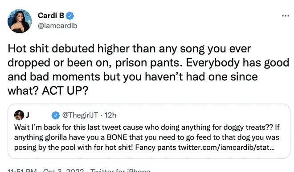The width and height of the screenshot is (294, 172).
Task: Click the 12h timestamp on quoted tweet
Action: (110, 115)
